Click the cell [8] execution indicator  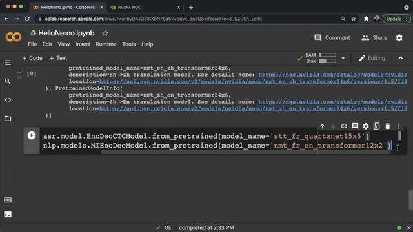pos(32,73)
